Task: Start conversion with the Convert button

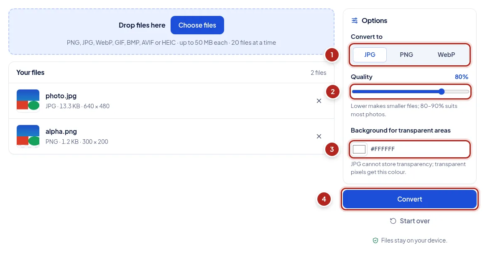Action: click(x=409, y=199)
